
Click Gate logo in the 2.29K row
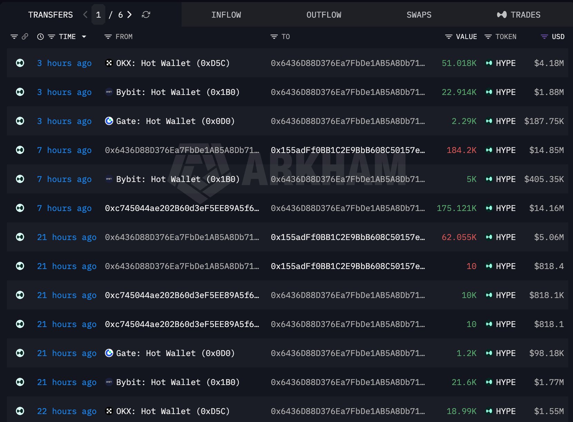click(109, 121)
